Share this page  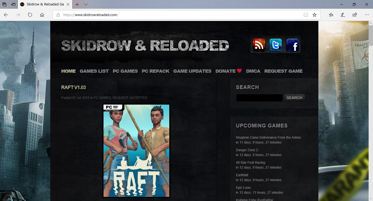(x=355, y=15)
